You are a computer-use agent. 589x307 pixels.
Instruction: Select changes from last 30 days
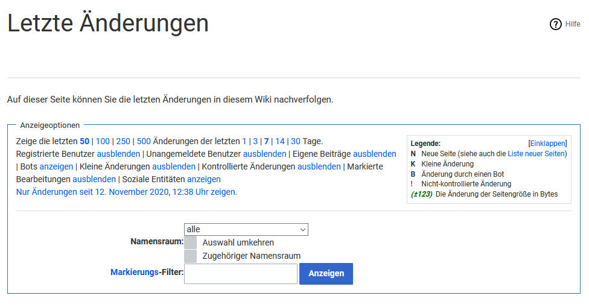point(296,141)
